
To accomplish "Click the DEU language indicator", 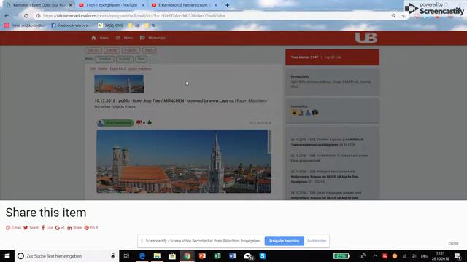I will pos(425,255).
